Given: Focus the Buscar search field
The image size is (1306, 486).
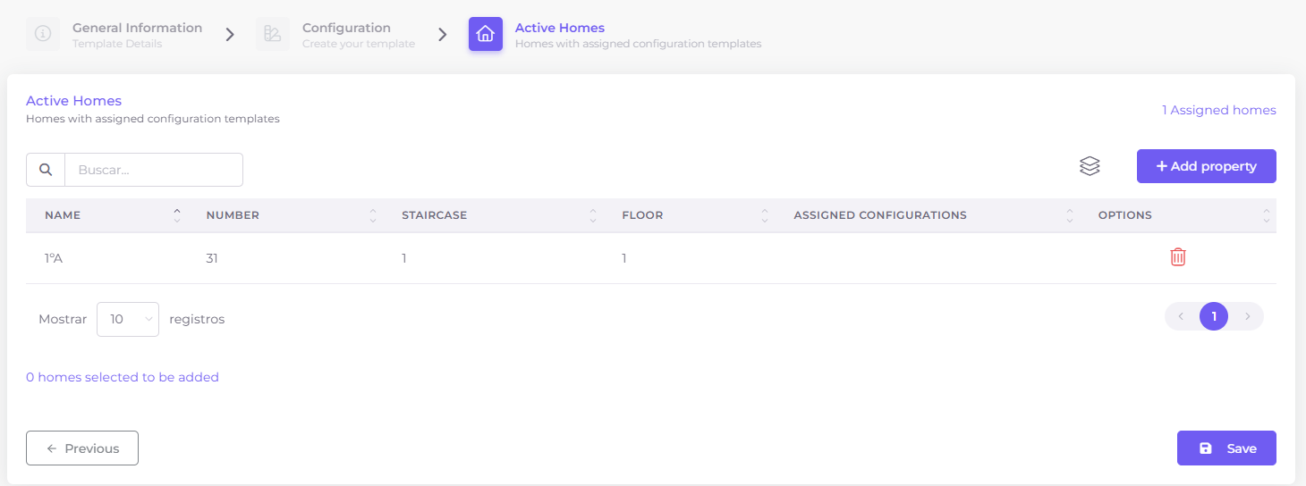Looking at the screenshot, I should 154,170.
